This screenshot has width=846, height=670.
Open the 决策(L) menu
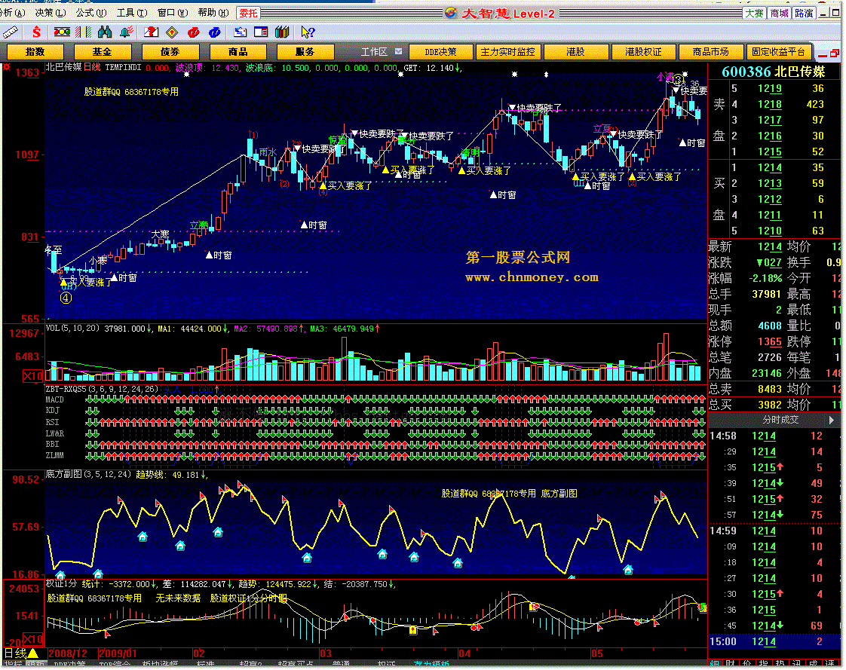coord(51,12)
